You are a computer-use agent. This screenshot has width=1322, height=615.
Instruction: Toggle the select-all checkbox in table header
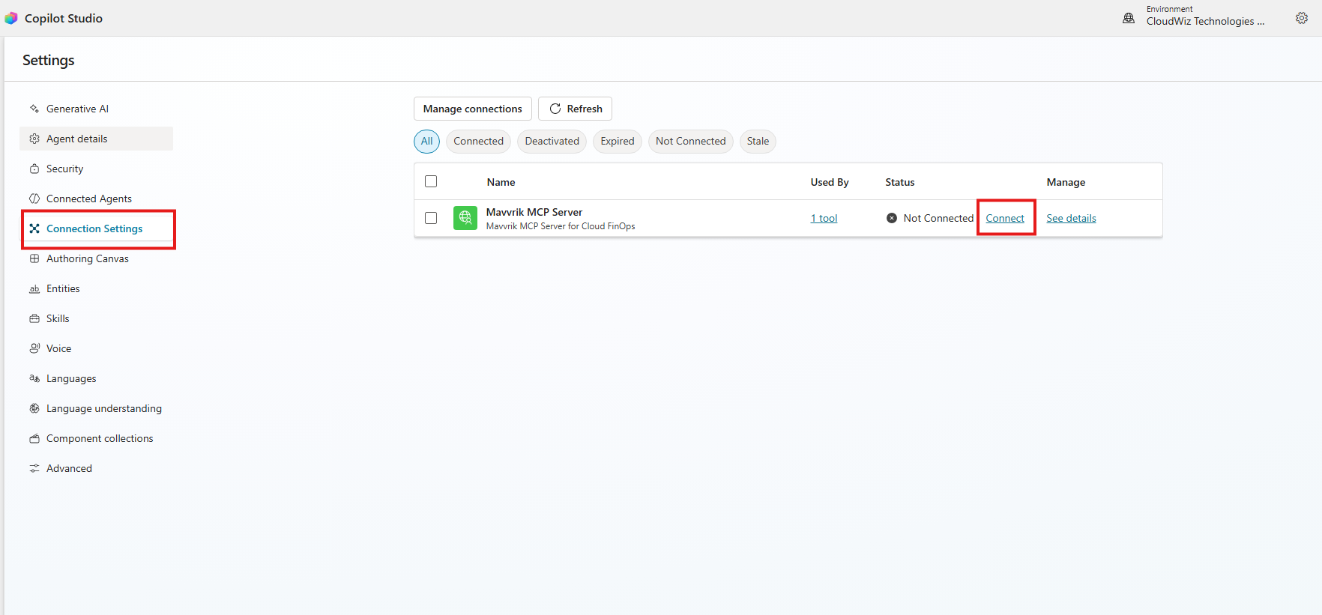(x=431, y=181)
